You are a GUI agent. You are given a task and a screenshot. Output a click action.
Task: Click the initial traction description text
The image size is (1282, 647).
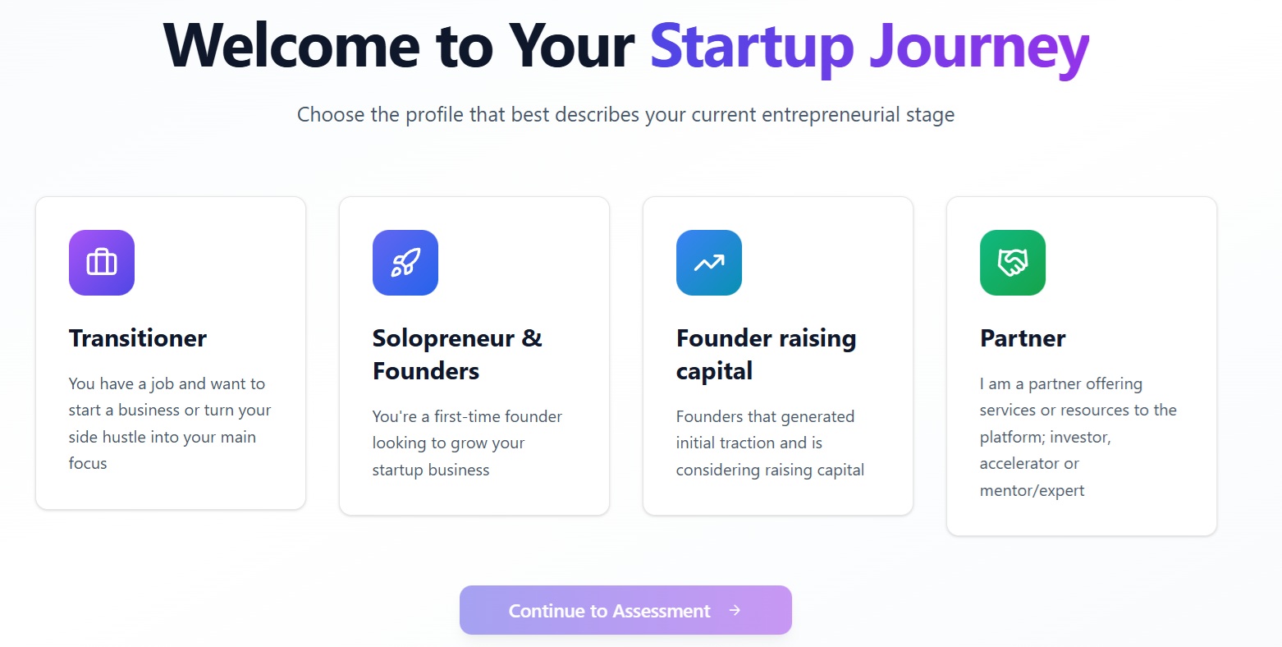[769, 443]
